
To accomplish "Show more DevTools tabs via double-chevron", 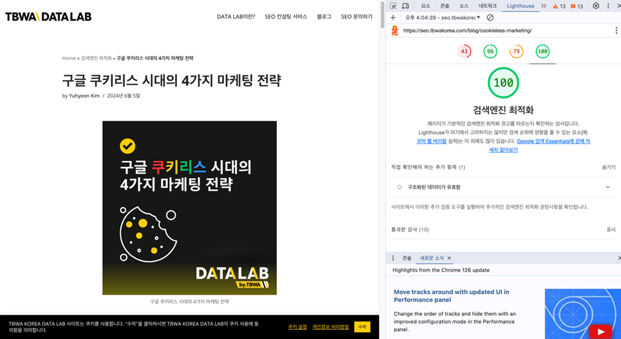I will click(544, 6).
